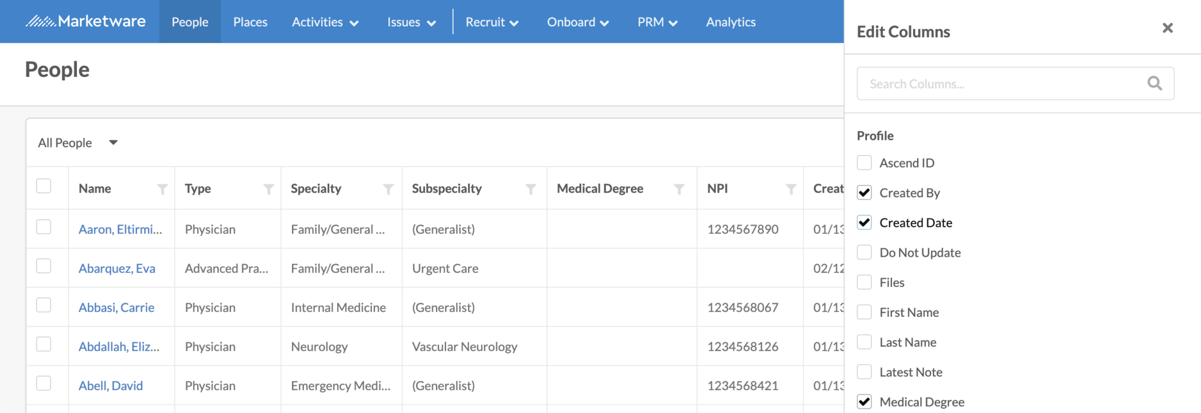Open the Analytics tab
Image resolution: width=1201 pixels, height=413 pixels.
[731, 22]
